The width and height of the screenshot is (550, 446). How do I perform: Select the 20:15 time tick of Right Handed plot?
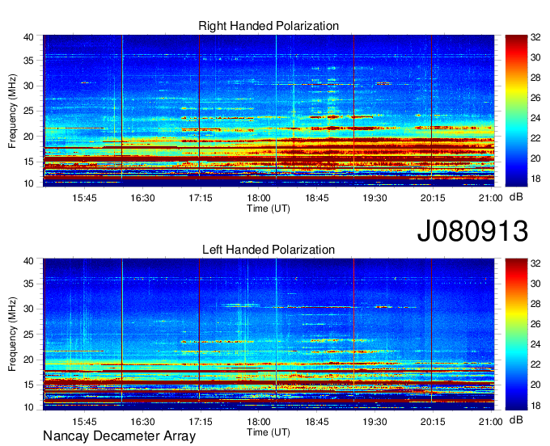tap(433, 198)
